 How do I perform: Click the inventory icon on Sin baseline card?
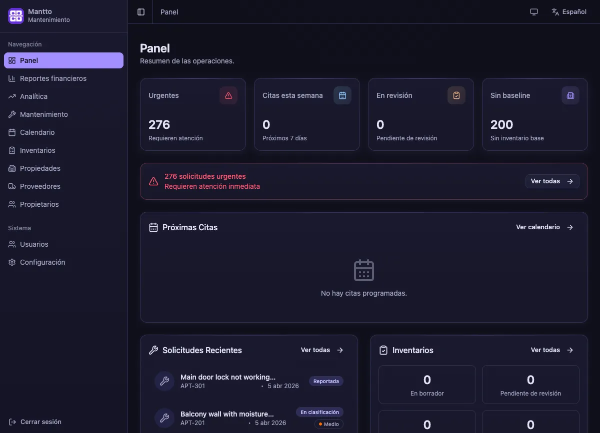coord(570,95)
